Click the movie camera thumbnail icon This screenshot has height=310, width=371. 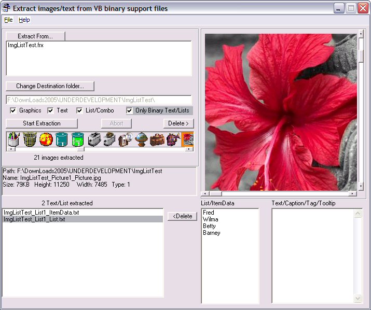coord(125,139)
